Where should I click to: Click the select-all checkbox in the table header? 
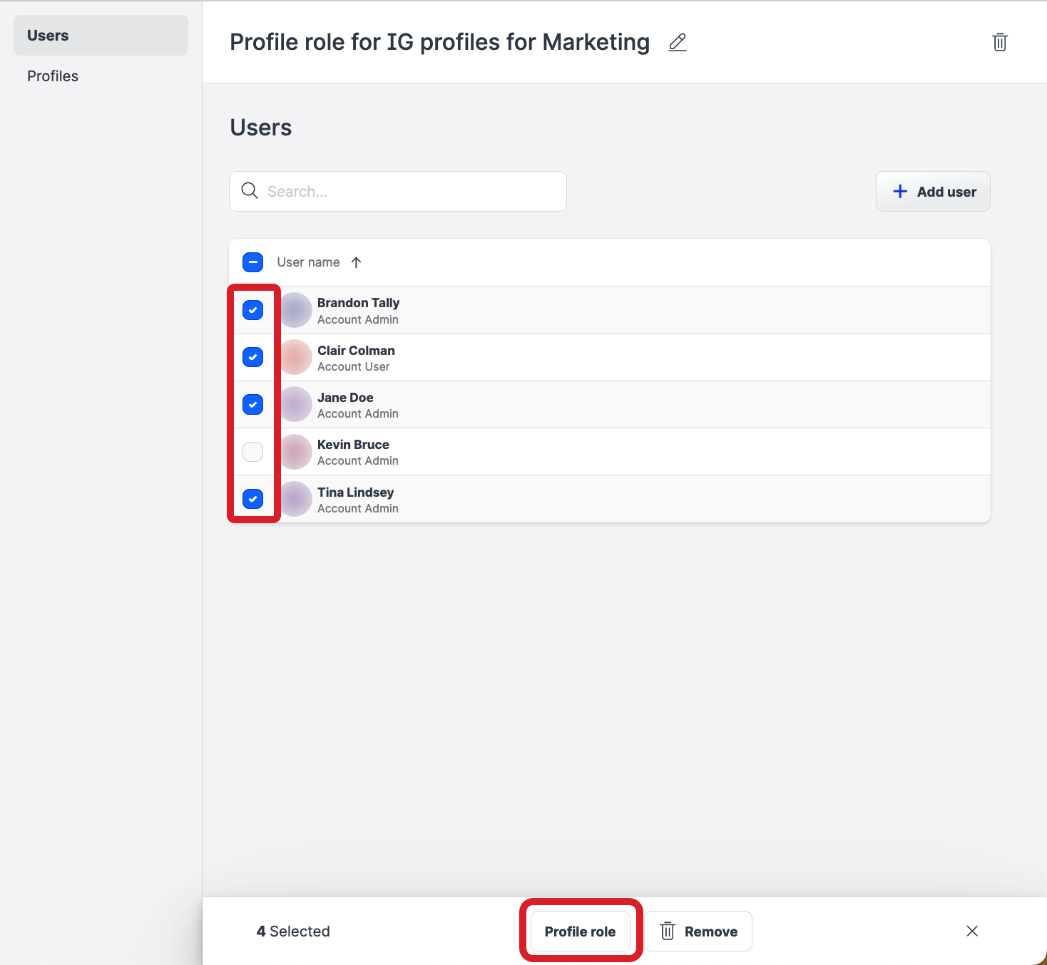click(252, 262)
